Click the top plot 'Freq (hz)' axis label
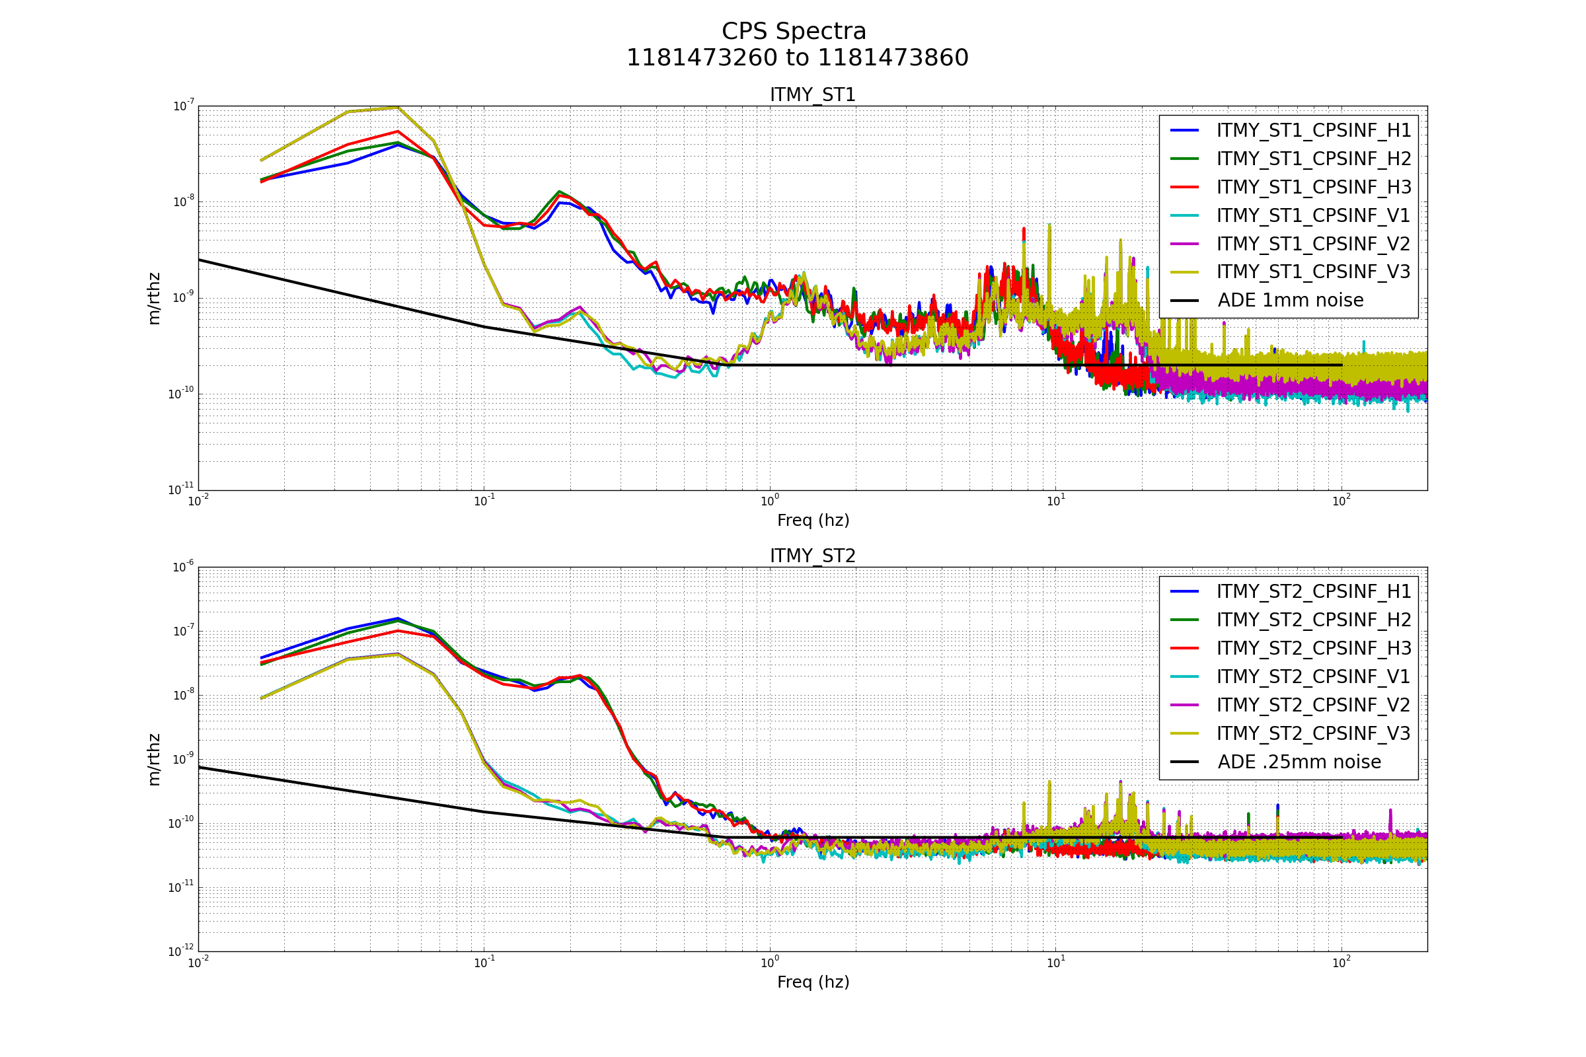The image size is (1586, 1057). click(813, 521)
